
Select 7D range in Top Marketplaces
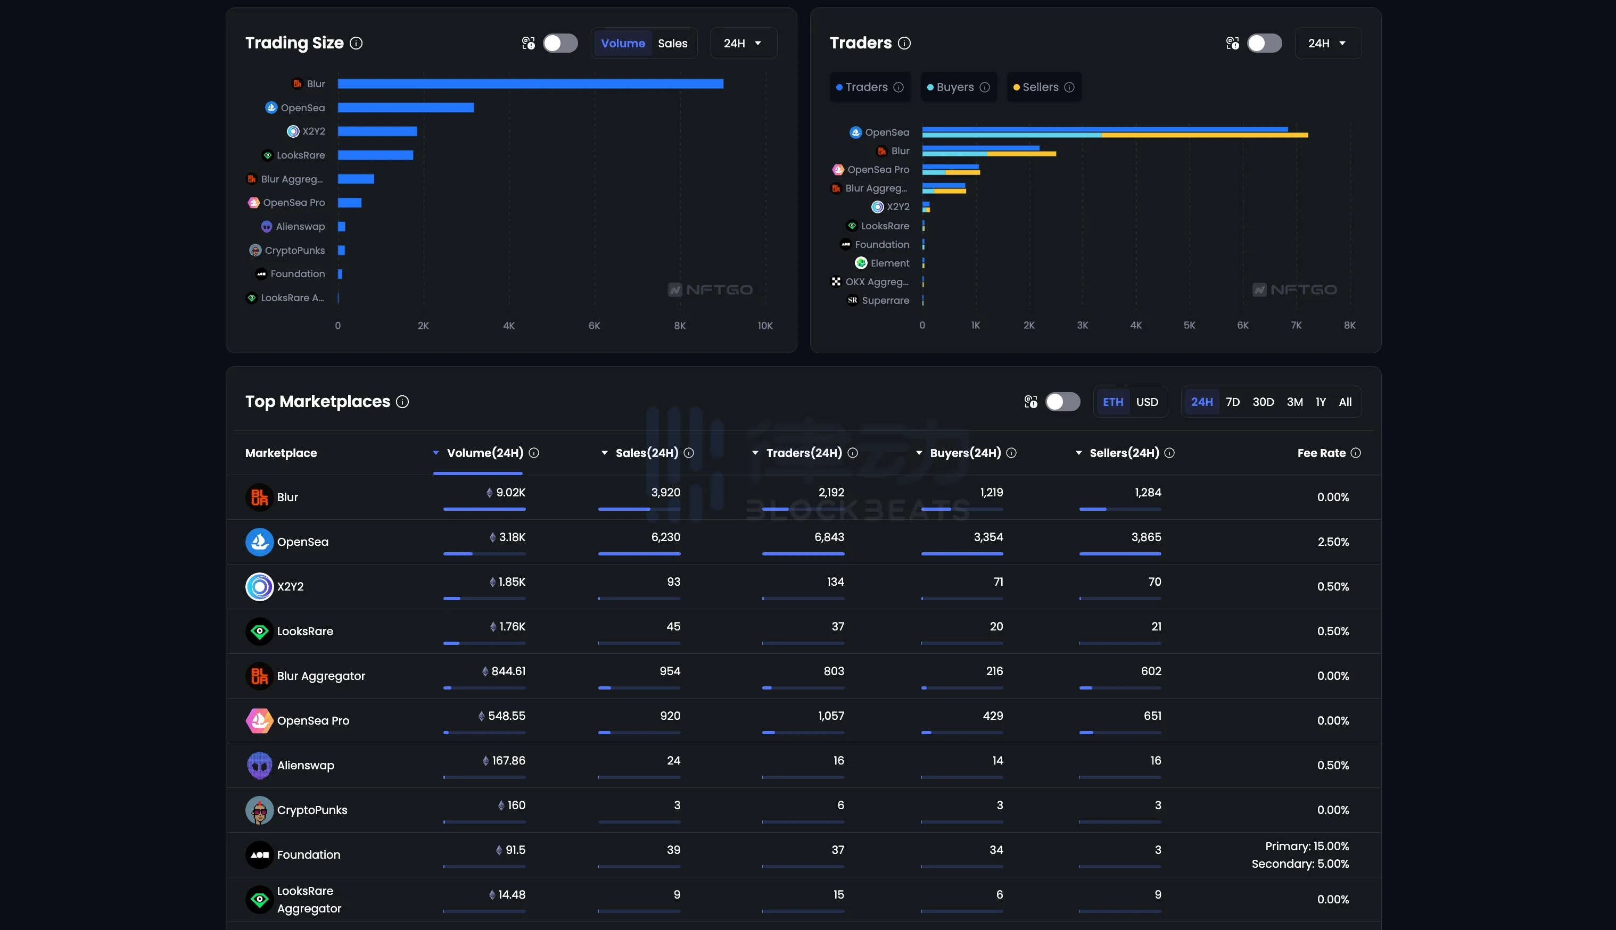click(1233, 402)
